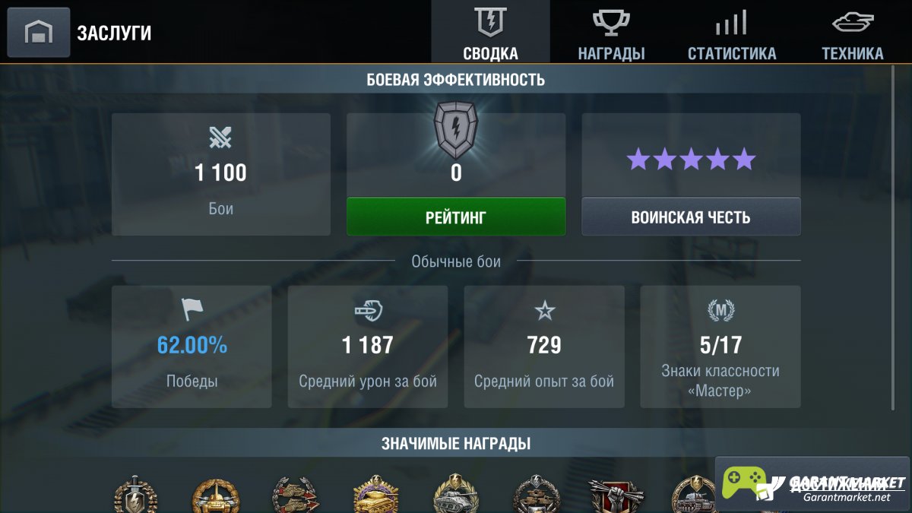This screenshot has height=513, width=912.
Task: Open the Воинская честь button
Action: click(691, 217)
